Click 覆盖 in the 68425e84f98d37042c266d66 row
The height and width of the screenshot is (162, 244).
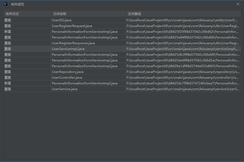[8, 37]
